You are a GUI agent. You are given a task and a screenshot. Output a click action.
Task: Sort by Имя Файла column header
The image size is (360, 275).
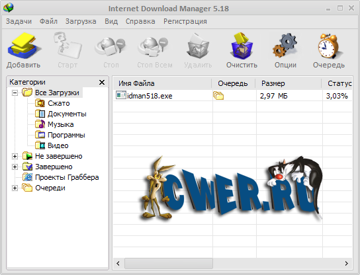[162, 83]
